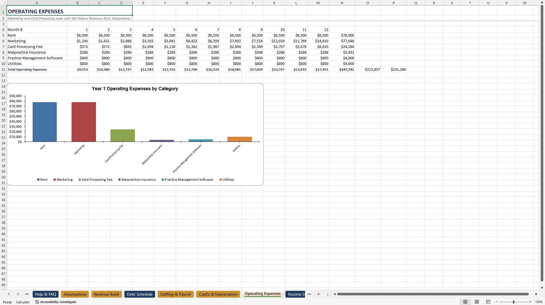Select the Operating Expenses sheet tab

(263, 294)
